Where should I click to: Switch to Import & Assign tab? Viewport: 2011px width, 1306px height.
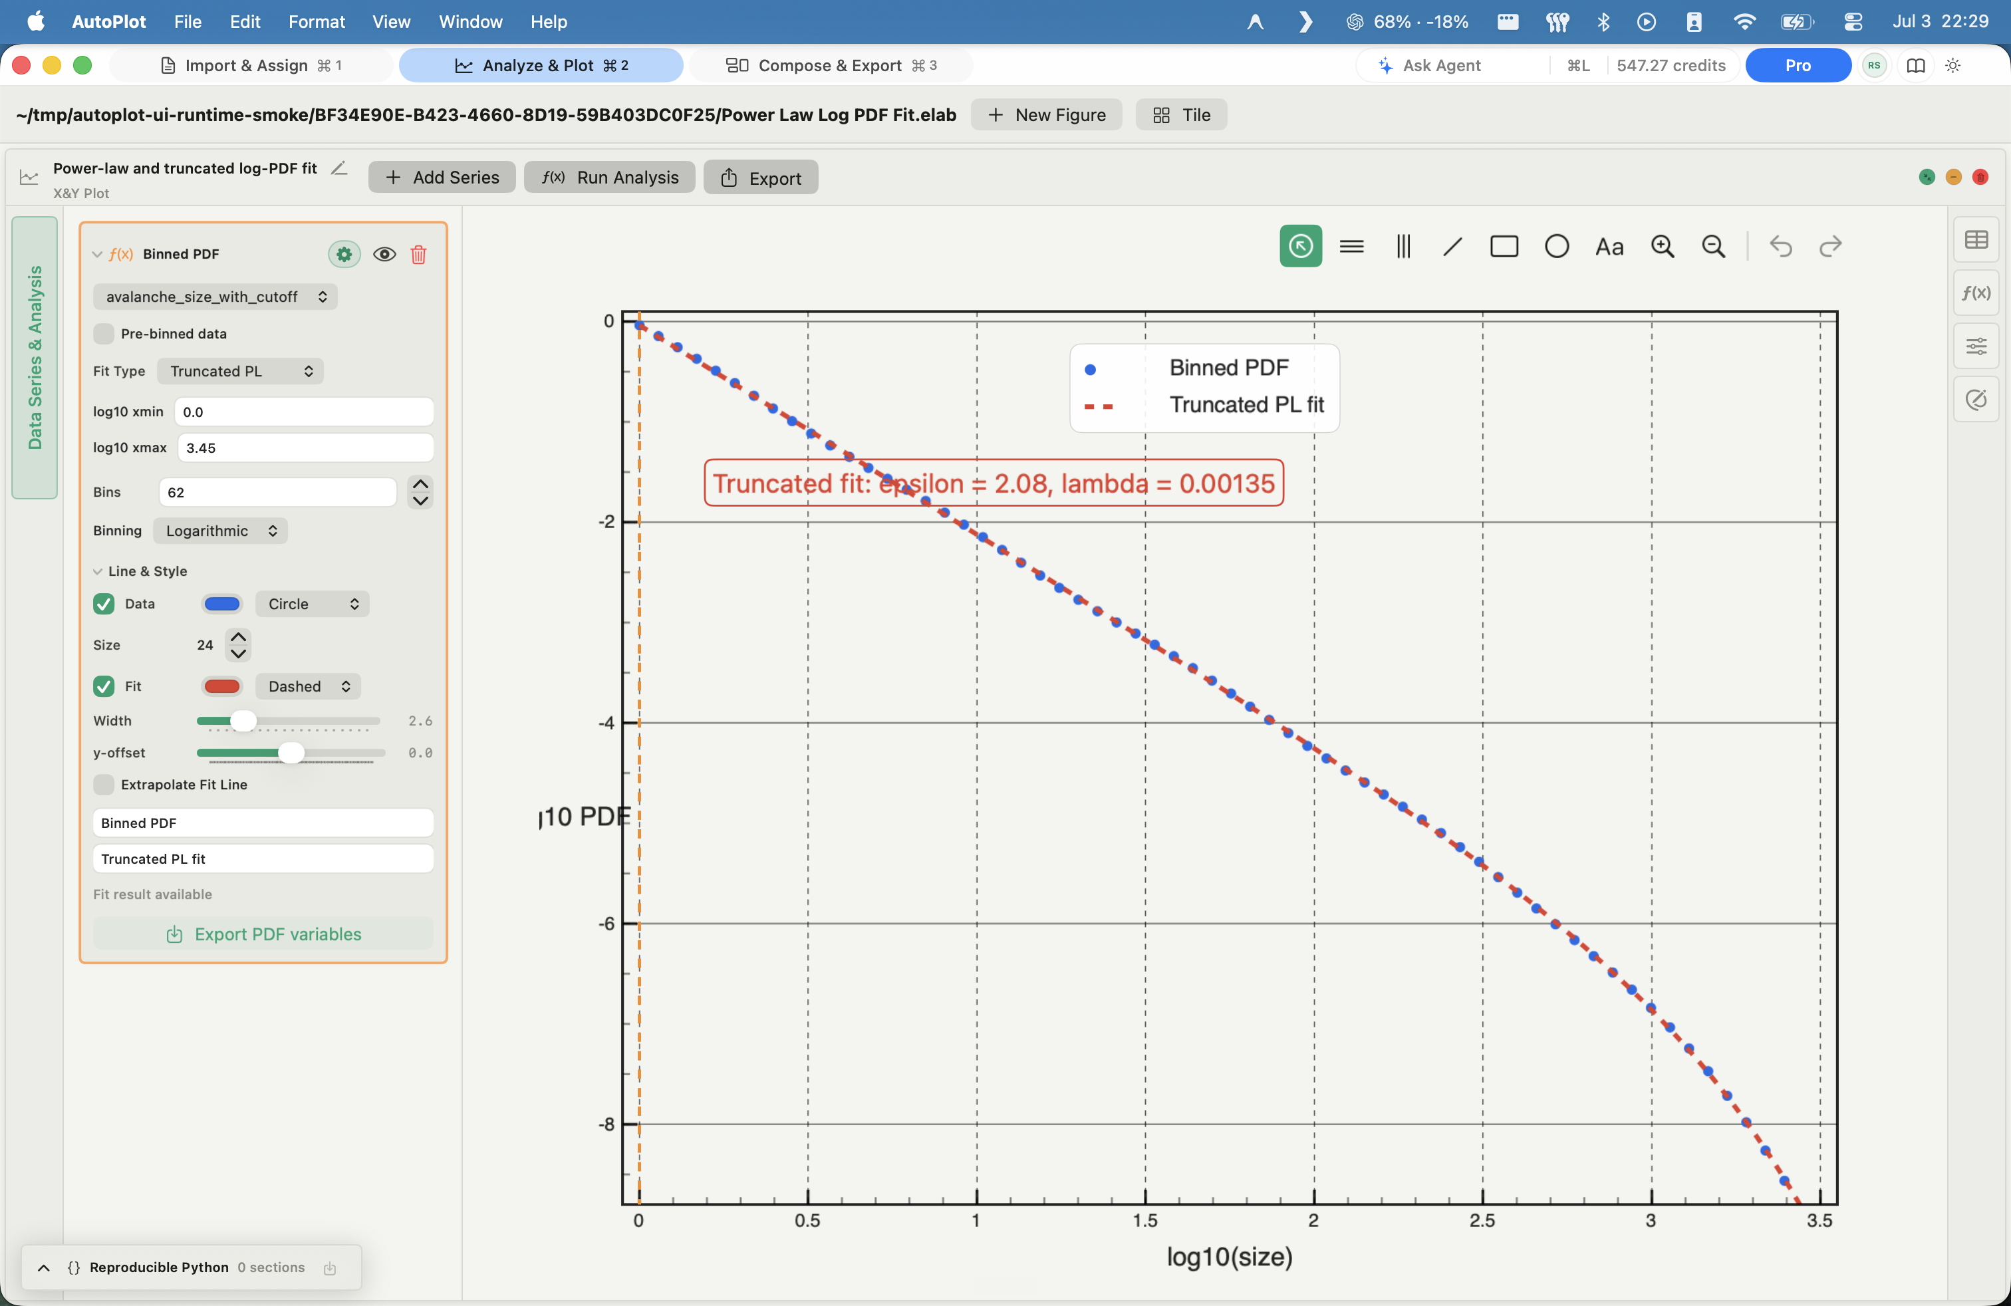pyautogui.click(x=252, y=65)
